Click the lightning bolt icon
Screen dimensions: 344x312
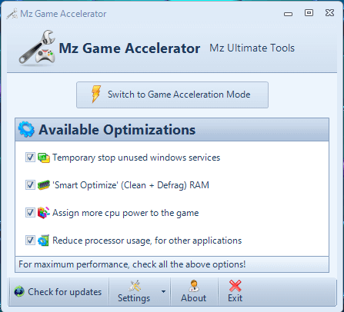[96, 95]
